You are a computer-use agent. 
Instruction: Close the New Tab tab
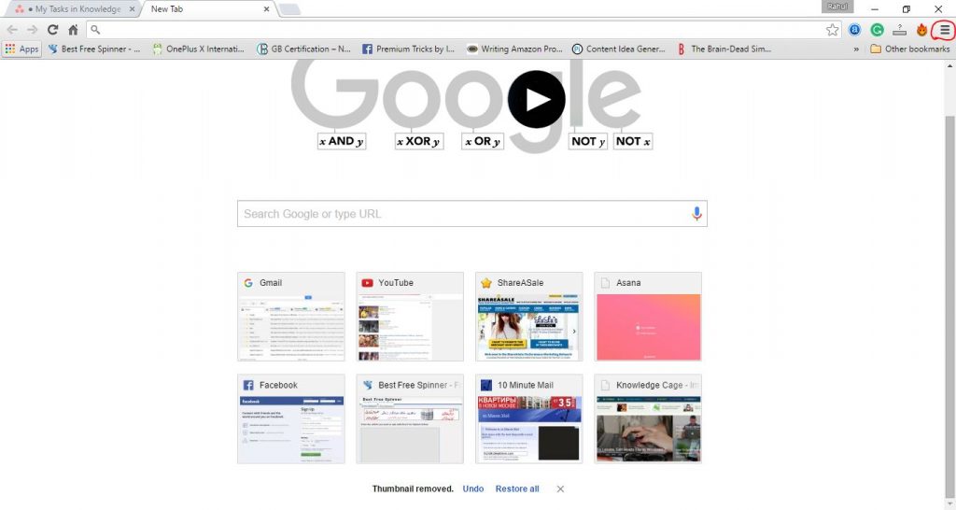coord(266,9)
